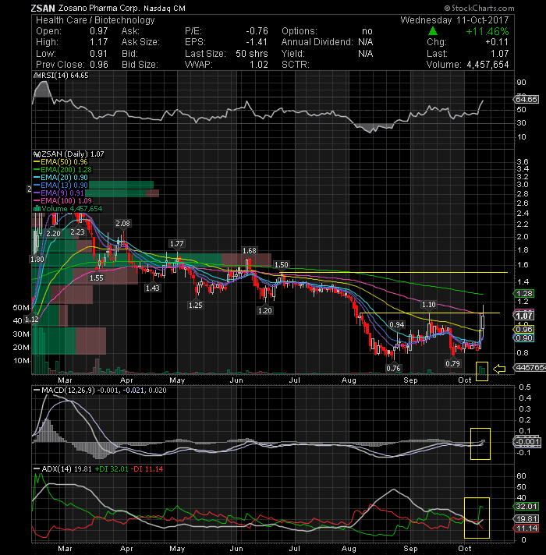Click the EMA(100) 1.09 legend entry

(x=62, y=201)
